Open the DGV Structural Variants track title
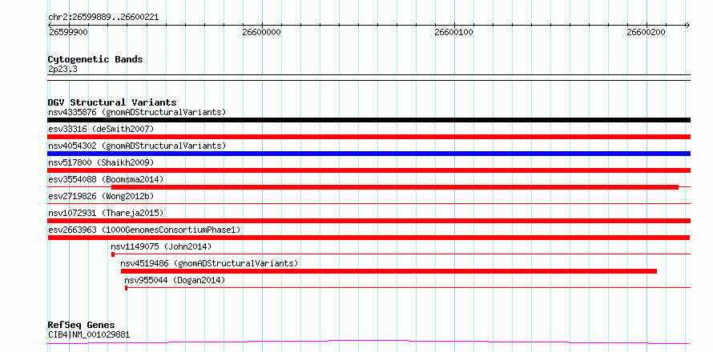This screenshot has height=352, width=713. tap(112, 102)
